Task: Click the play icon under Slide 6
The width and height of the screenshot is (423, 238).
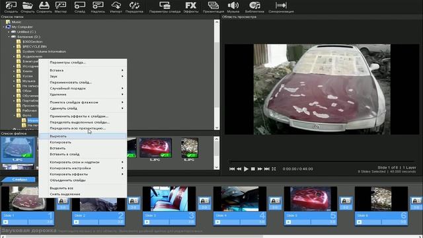Action: coord(359,222)
